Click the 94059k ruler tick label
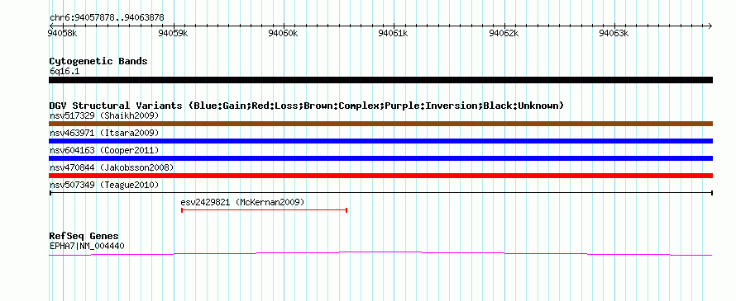The image size is (736, 301). pyautogui.click(x=174, y=33)
